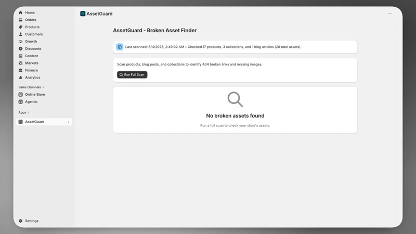Click the Markets globe icon
Image resolution: width=416 pixels, height=234 pixels.
[20, 63]
